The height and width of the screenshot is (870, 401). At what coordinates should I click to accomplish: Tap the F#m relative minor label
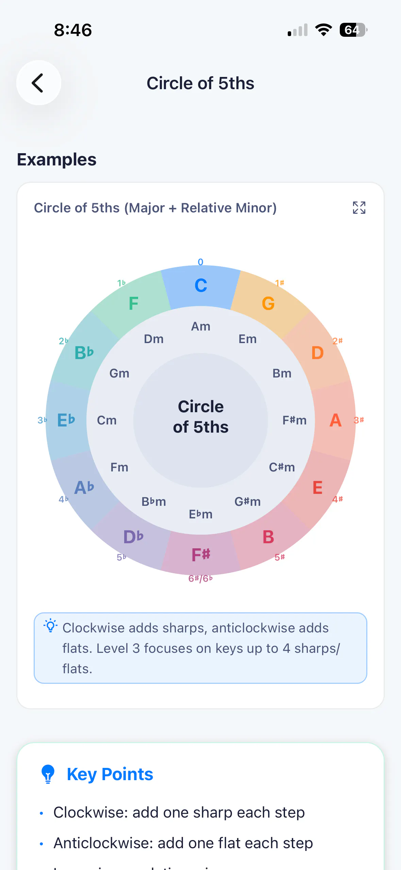[x=295, y=420]
